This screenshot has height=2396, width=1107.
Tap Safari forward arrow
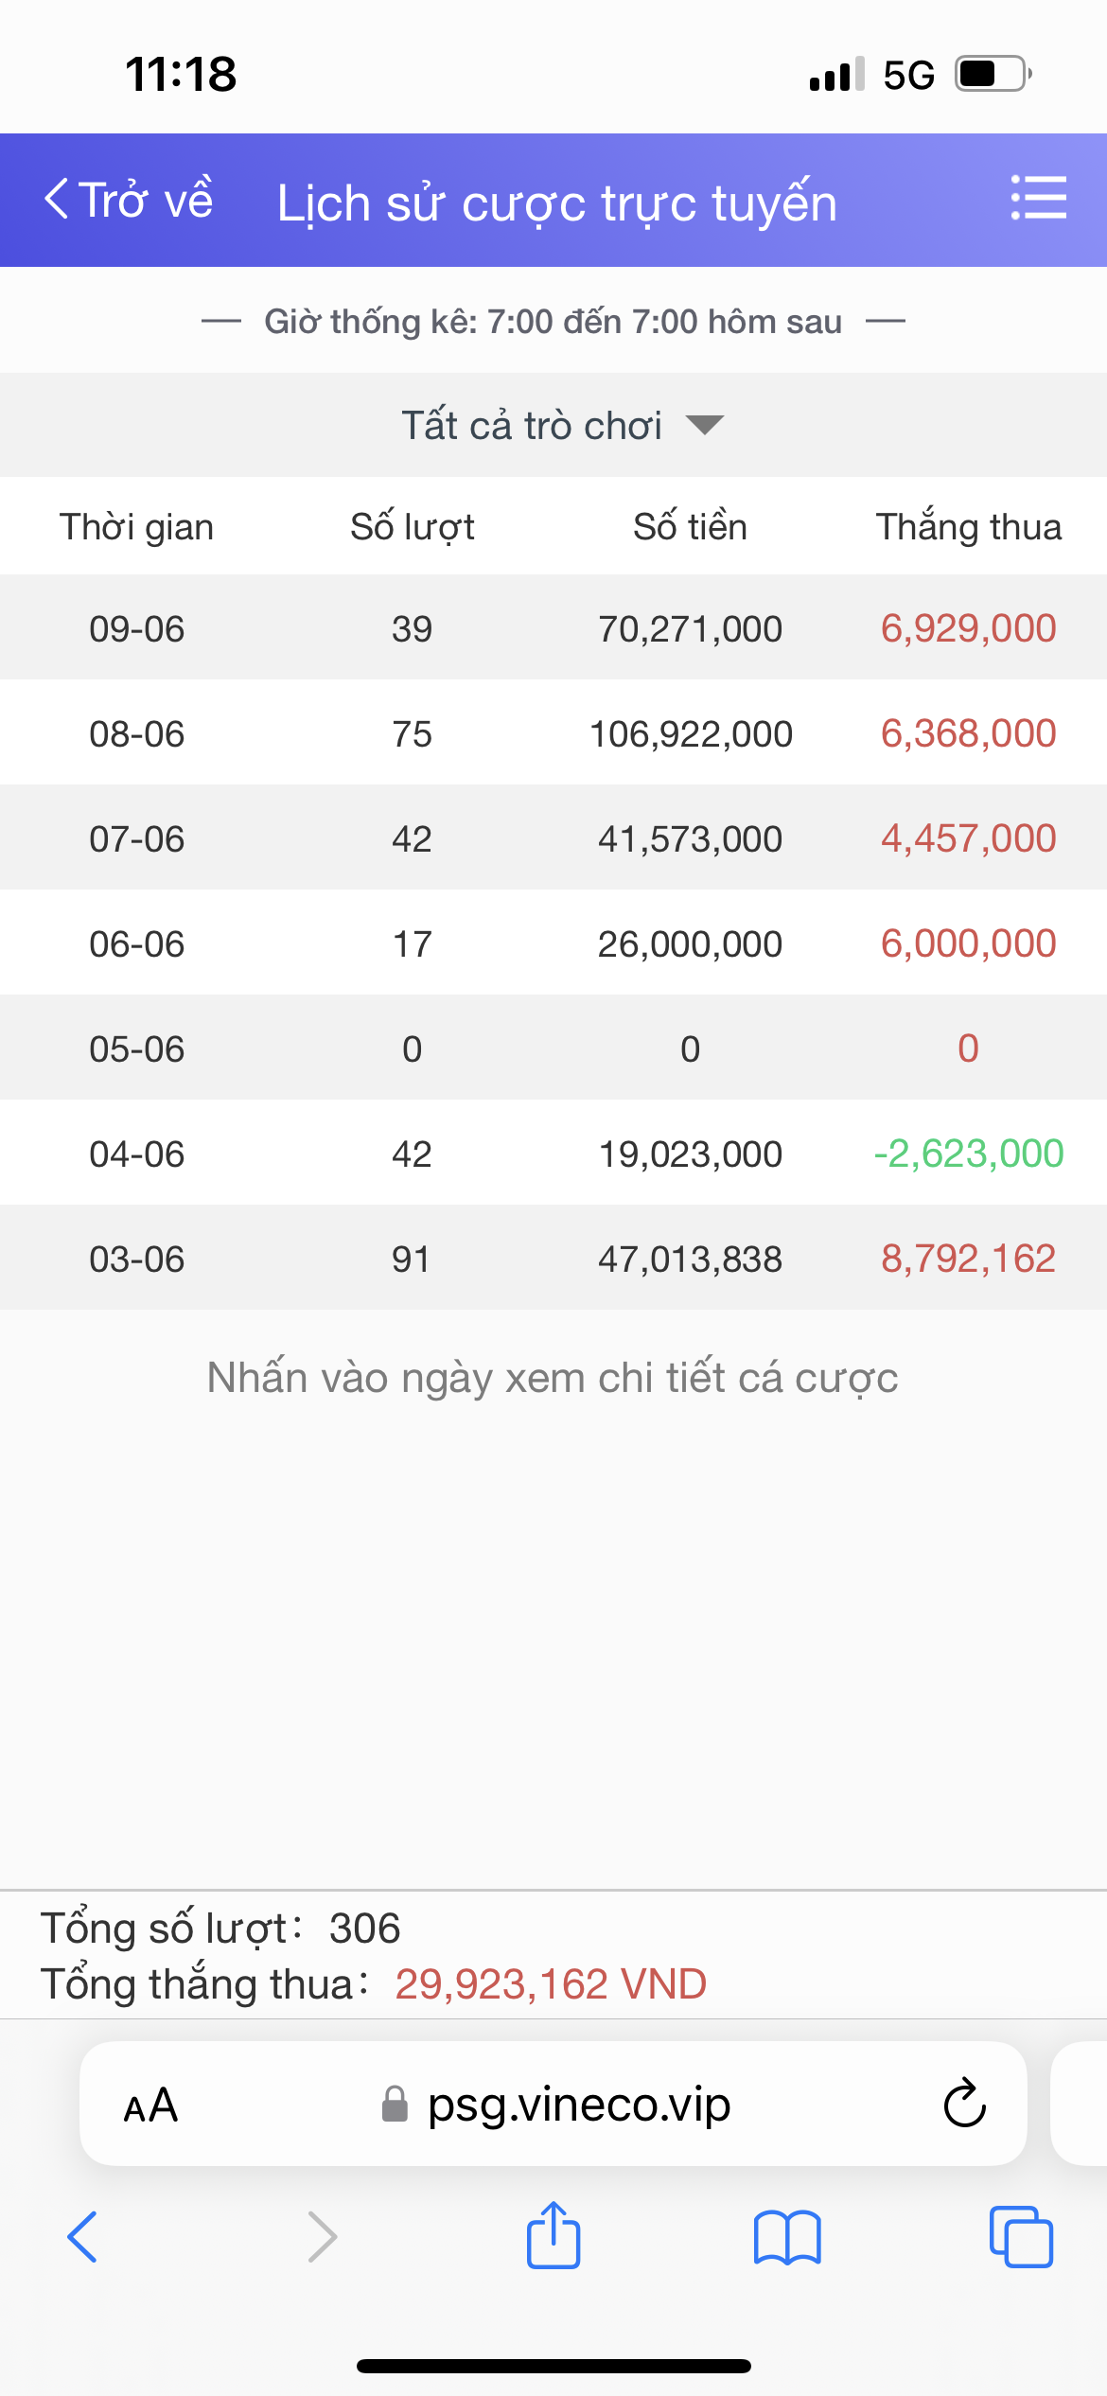click(322, 2236)
